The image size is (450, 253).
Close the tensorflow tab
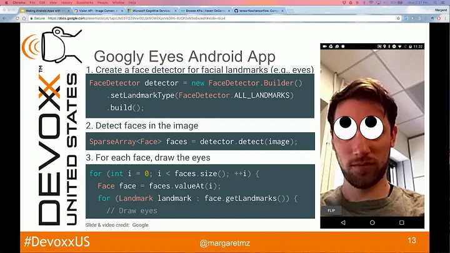click(282, 11)
